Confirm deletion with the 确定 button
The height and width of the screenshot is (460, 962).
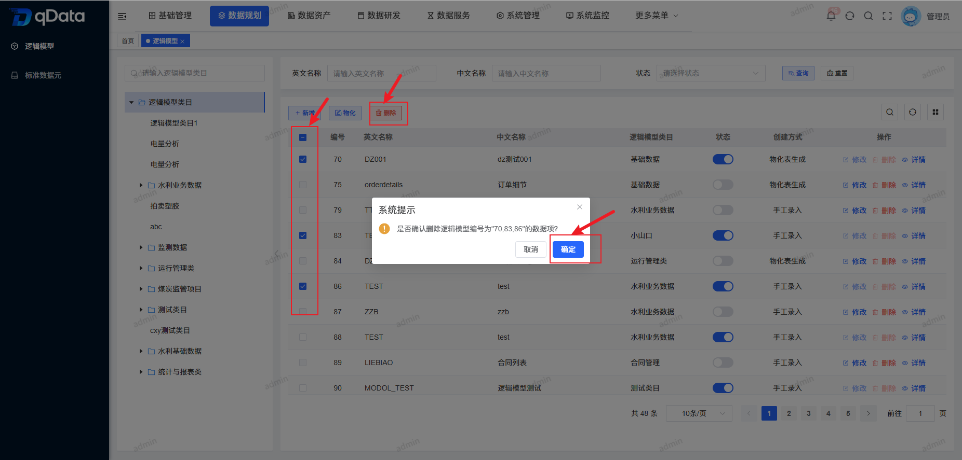pos(568,249)
